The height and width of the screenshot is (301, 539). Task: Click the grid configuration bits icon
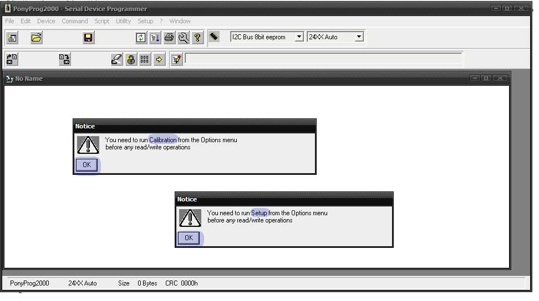(145, 59)
